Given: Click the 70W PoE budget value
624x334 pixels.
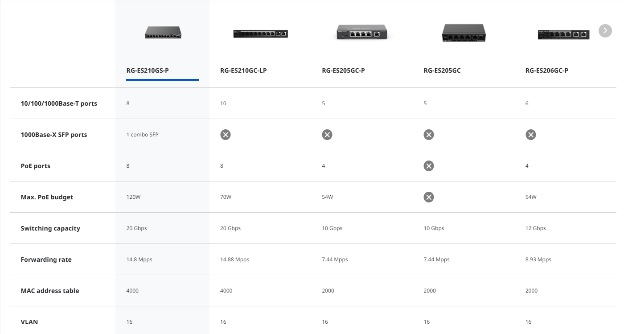Looking at the screenshot, I should (x=226, y=197).
